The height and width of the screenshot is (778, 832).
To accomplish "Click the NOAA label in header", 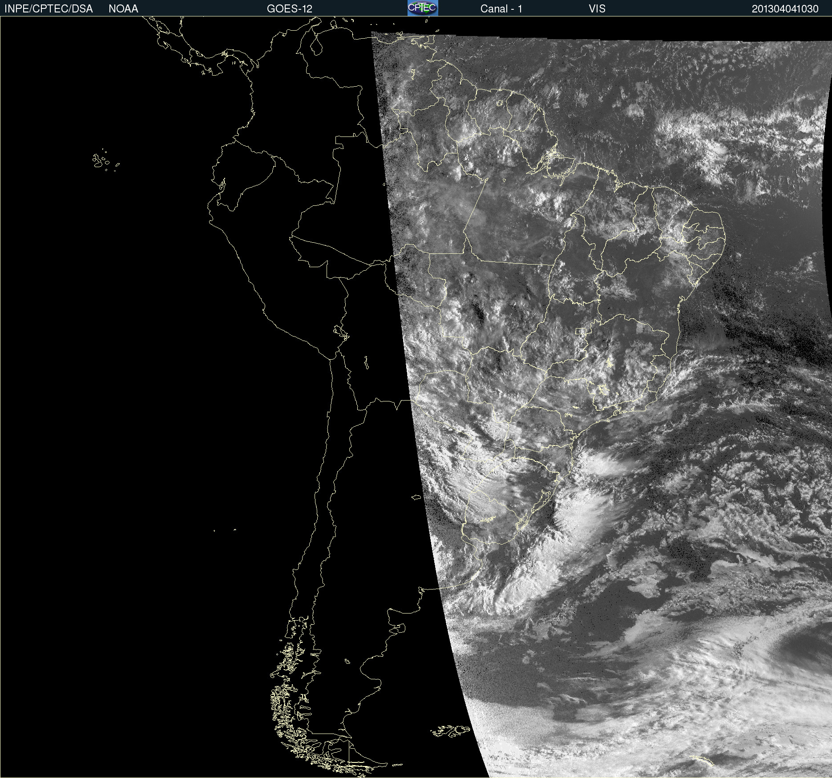I will (123, 9).
